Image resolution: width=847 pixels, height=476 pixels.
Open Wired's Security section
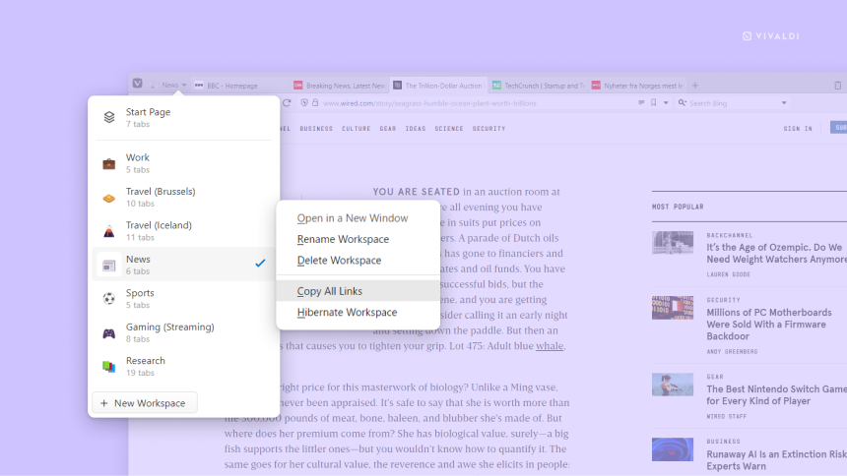tap(489, 129)
